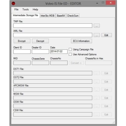Browse for a CSW File

click(97, 114)
